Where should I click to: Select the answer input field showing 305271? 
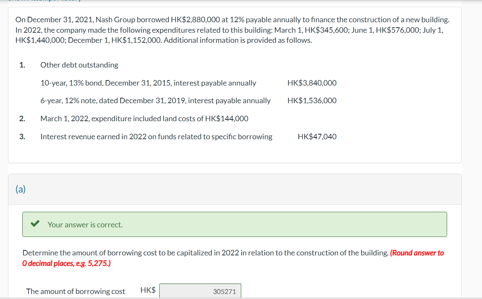click(200, 291)
